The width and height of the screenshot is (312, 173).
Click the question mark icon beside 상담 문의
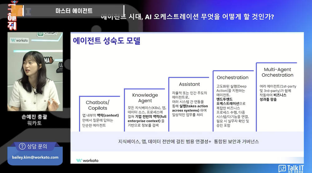tap(22, 146)
